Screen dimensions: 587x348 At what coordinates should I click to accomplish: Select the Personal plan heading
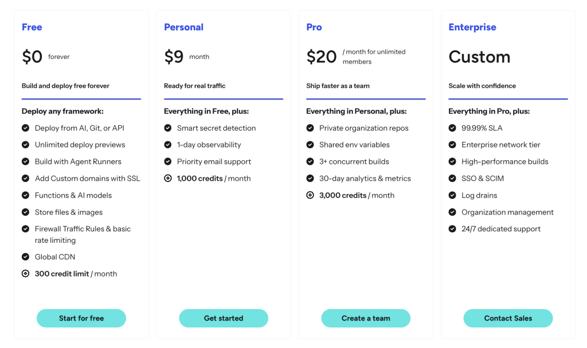point(183,27)
